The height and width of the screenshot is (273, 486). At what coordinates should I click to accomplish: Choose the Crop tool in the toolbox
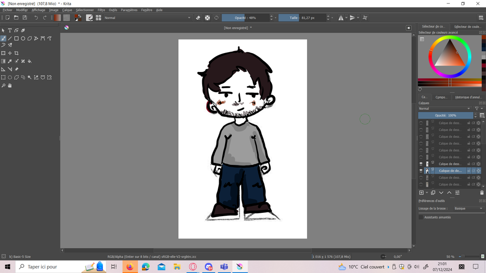[x=16, y=53]
